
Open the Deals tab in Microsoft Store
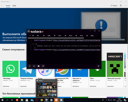(14, 6)
